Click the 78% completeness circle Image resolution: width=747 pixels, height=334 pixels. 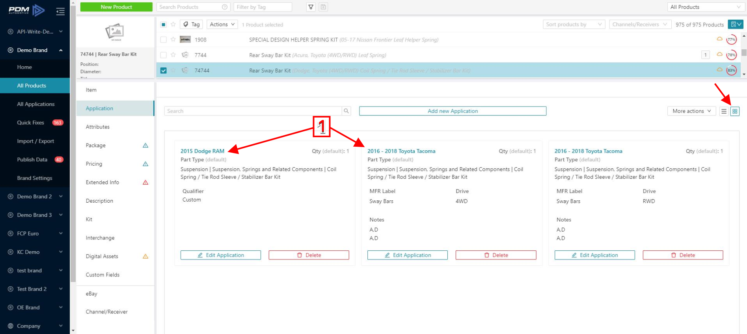[732, 55]
